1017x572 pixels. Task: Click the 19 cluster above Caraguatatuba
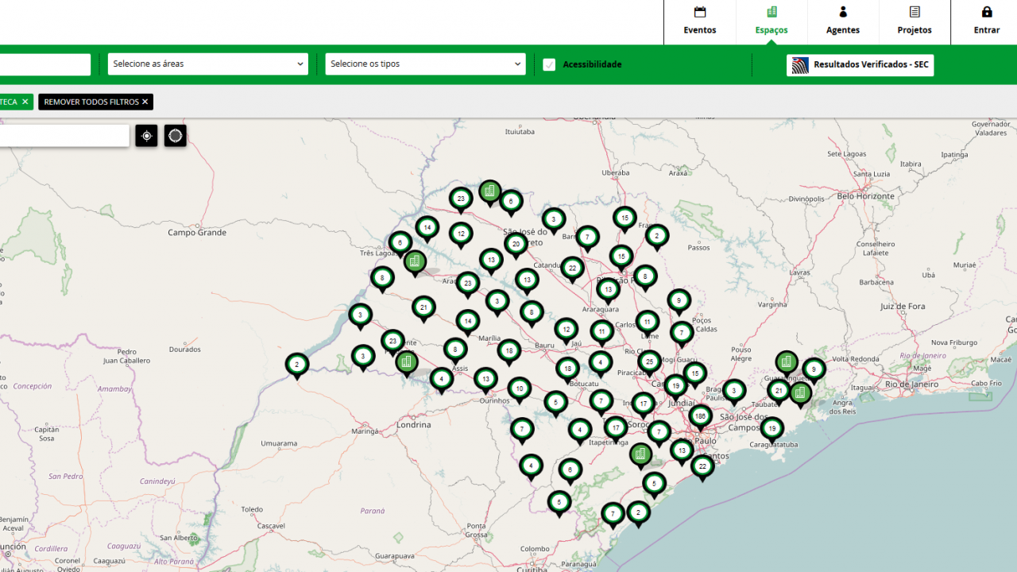(771, 431)
